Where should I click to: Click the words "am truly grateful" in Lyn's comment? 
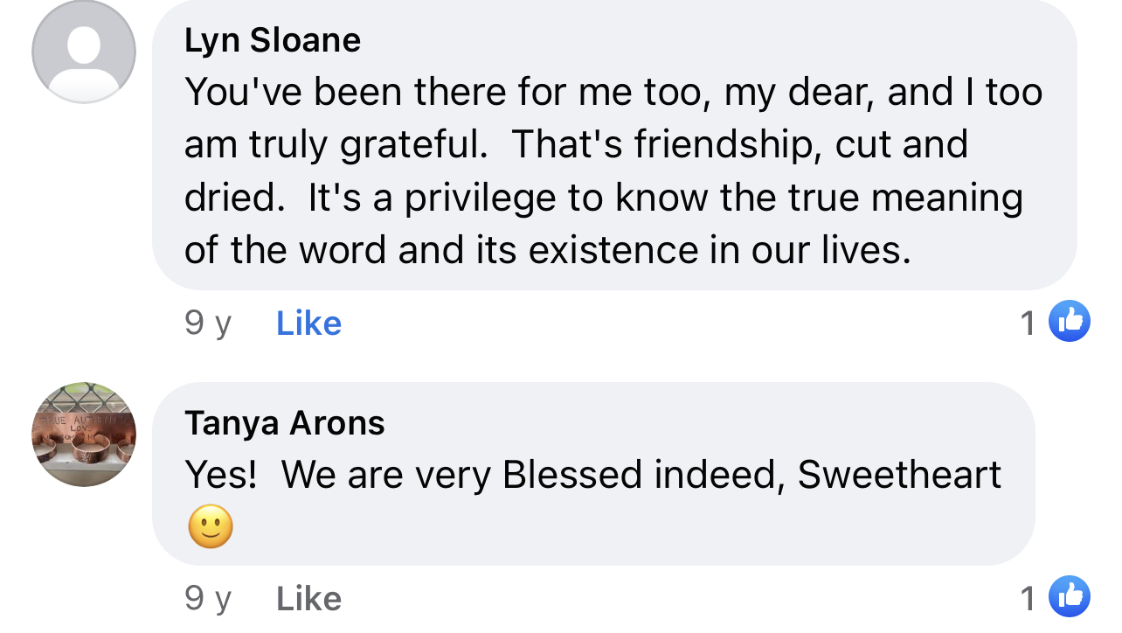(x=335, y=145)
